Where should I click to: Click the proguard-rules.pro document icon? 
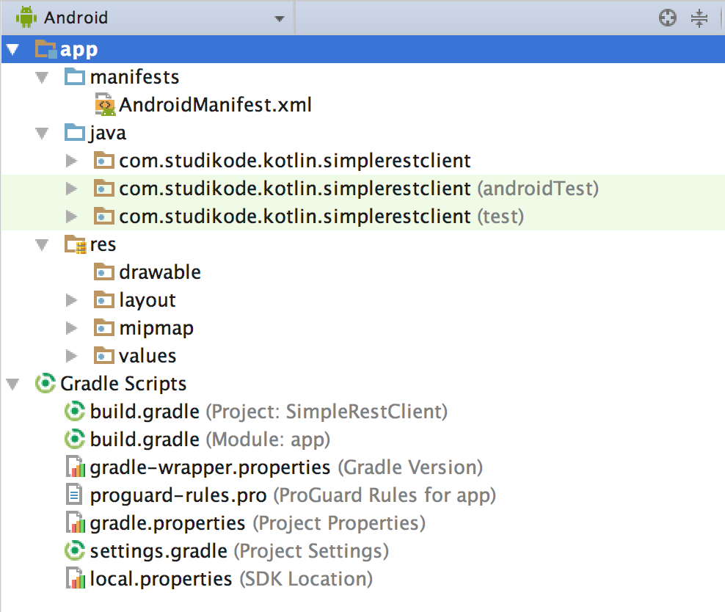[x=75, y=495]
